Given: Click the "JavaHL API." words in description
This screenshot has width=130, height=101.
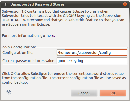Looking at the screenshot, I should (x=12, y=20).
